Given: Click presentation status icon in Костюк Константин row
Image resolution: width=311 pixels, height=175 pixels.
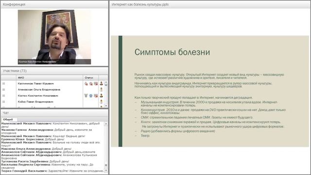Looking at the screenshot, I should point(96,96).
